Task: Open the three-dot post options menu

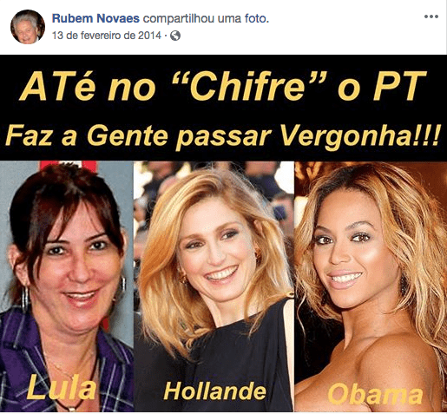Action: (x=431, y=16)
